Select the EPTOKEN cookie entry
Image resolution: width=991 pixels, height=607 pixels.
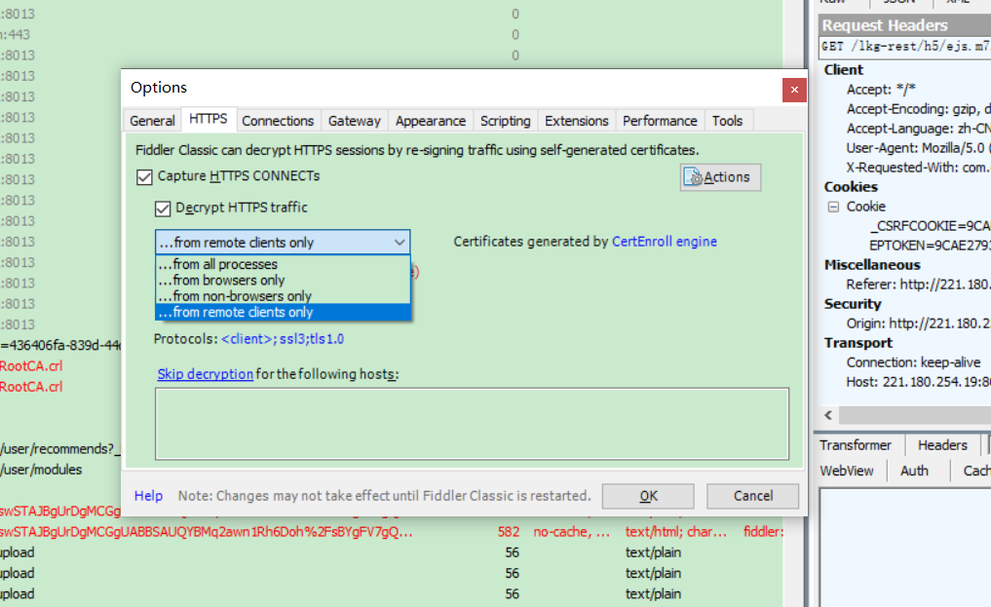[930, 246]
